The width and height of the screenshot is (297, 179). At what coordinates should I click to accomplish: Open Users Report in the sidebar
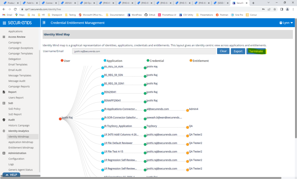point(16,98)
